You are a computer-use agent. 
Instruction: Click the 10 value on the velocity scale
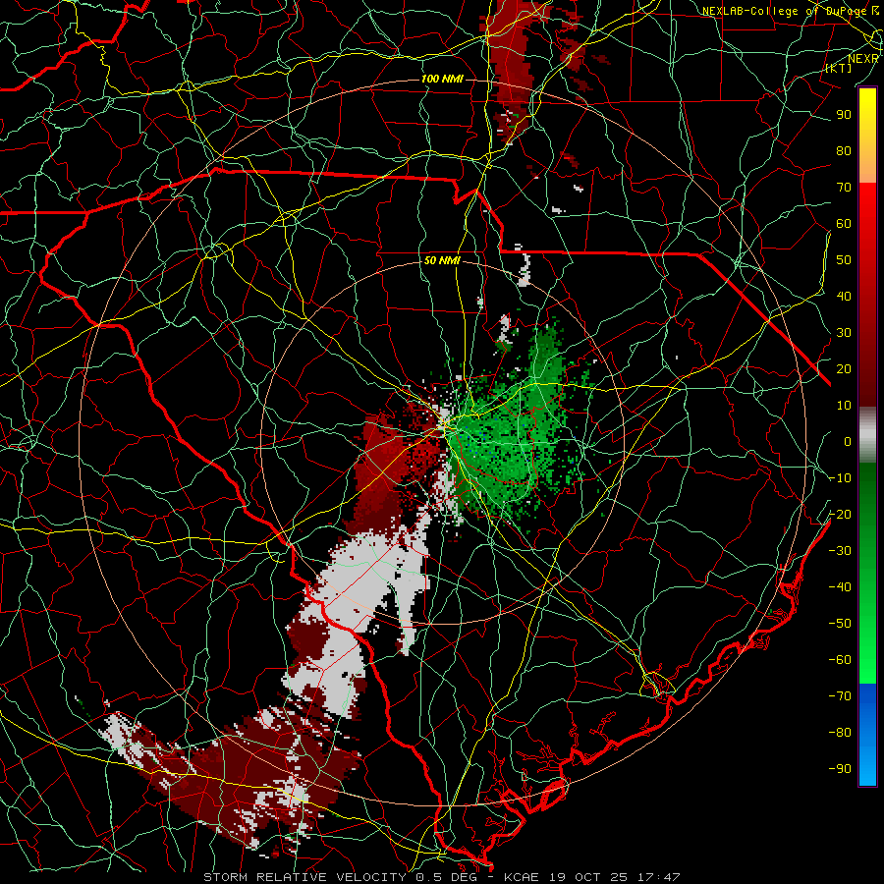click(x=844, y=406)
